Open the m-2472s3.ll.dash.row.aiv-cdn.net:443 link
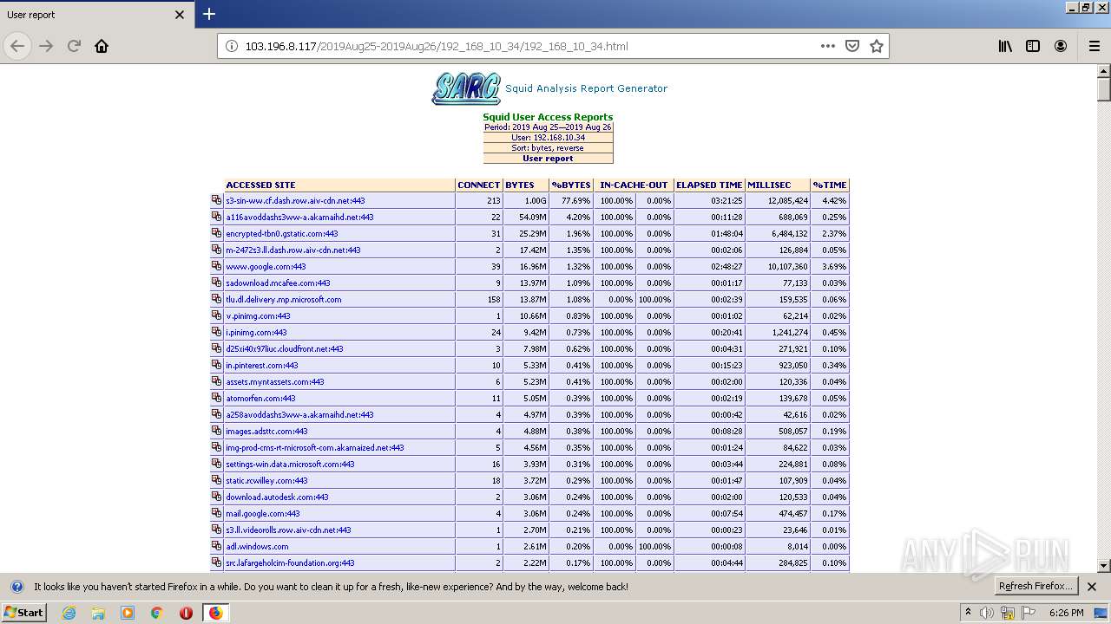Image resolution: width=1111 pixels, height=624 pixels. [x=293, y=250]
